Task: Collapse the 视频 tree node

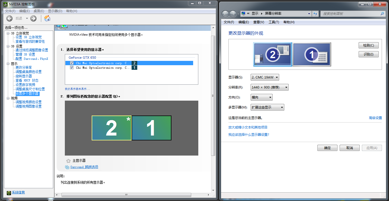Action: (8, 98)
